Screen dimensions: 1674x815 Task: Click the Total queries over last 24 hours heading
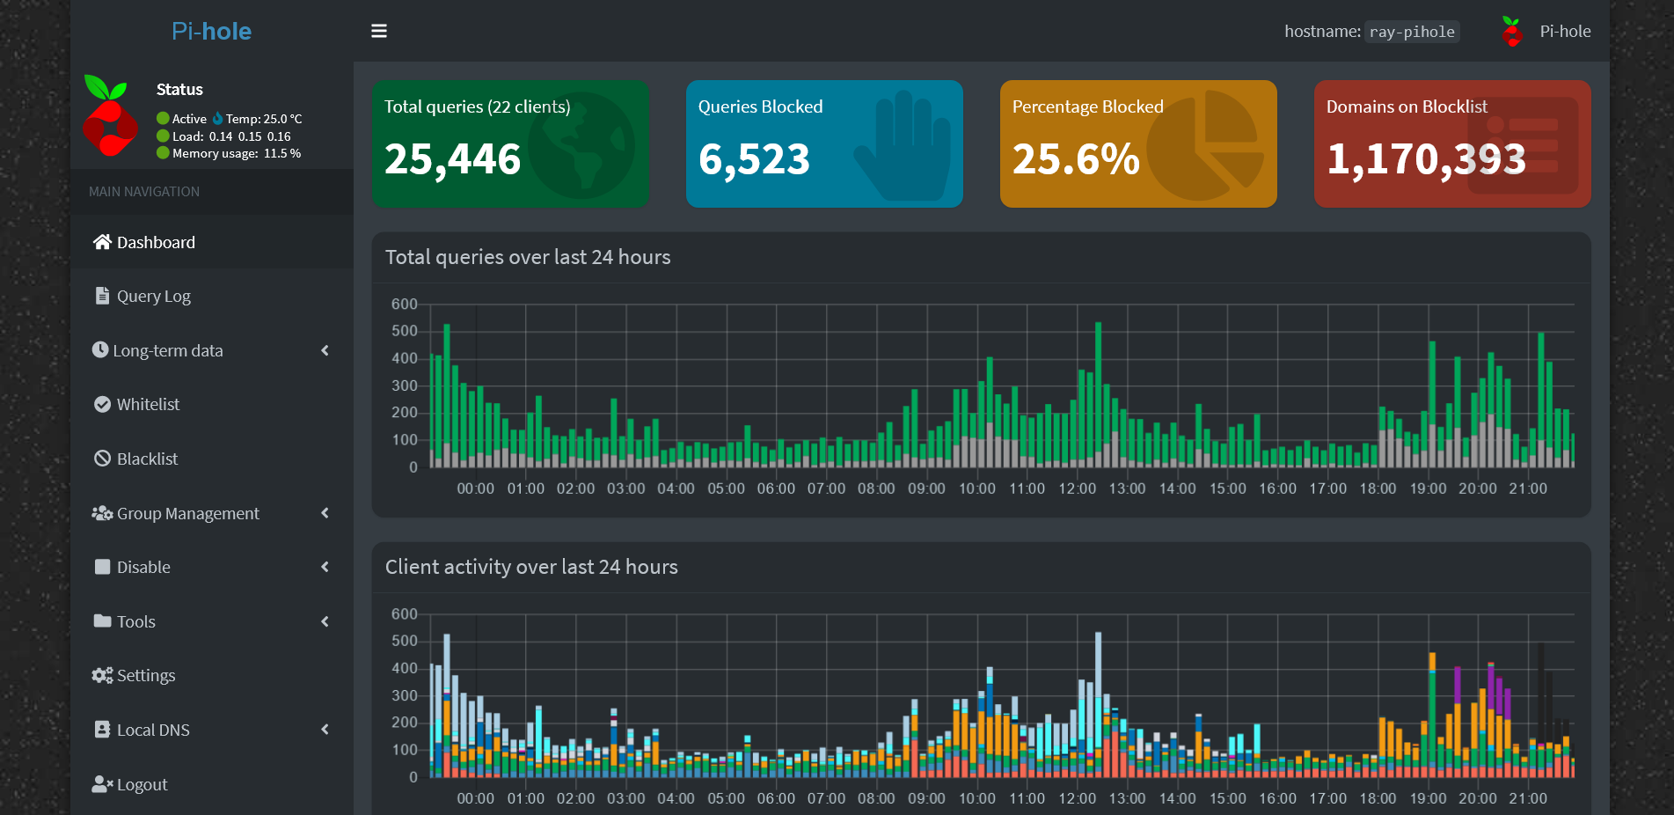(x=528, y=257)
